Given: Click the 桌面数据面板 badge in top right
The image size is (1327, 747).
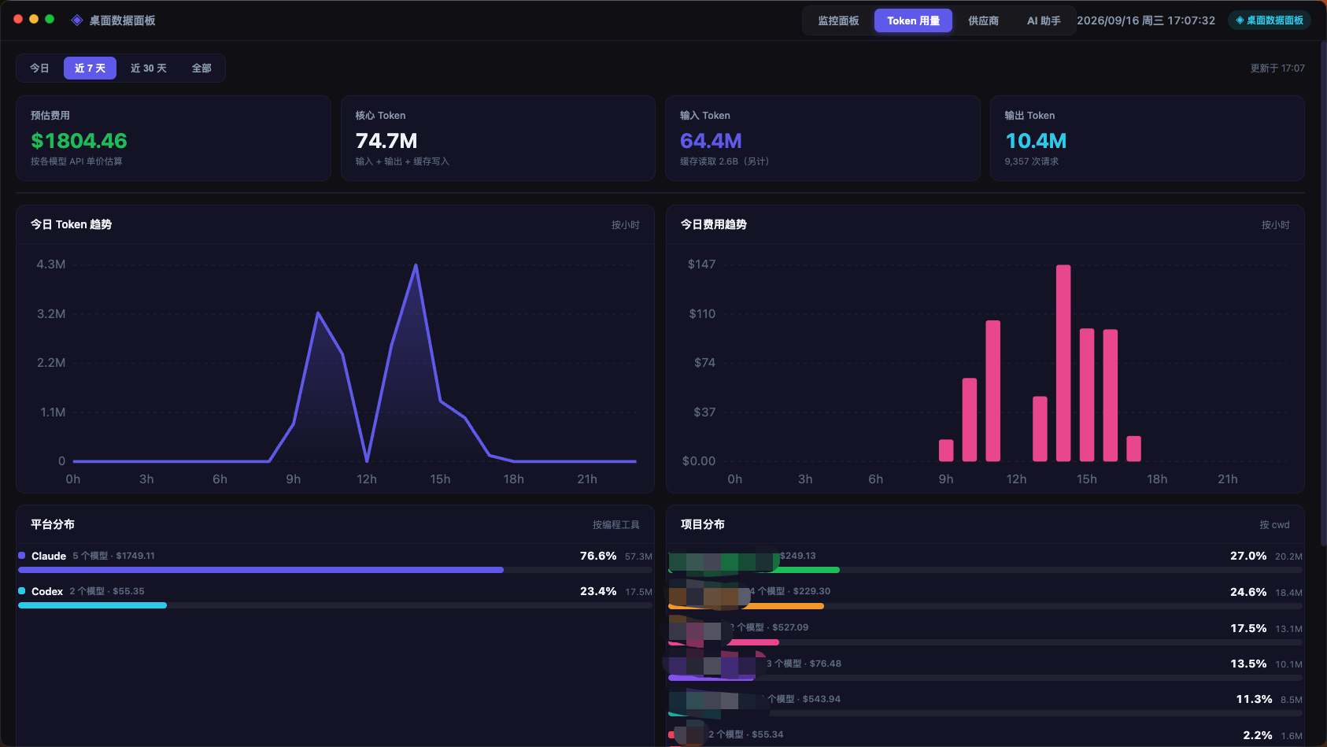Looking at the screenshot, I should [x=1269, y=20].
